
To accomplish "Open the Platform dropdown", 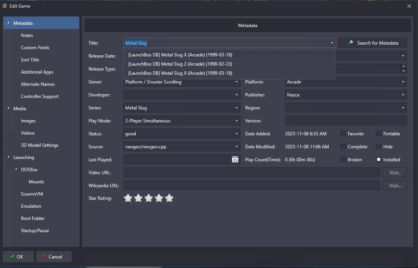I will (x=403, y=82).
